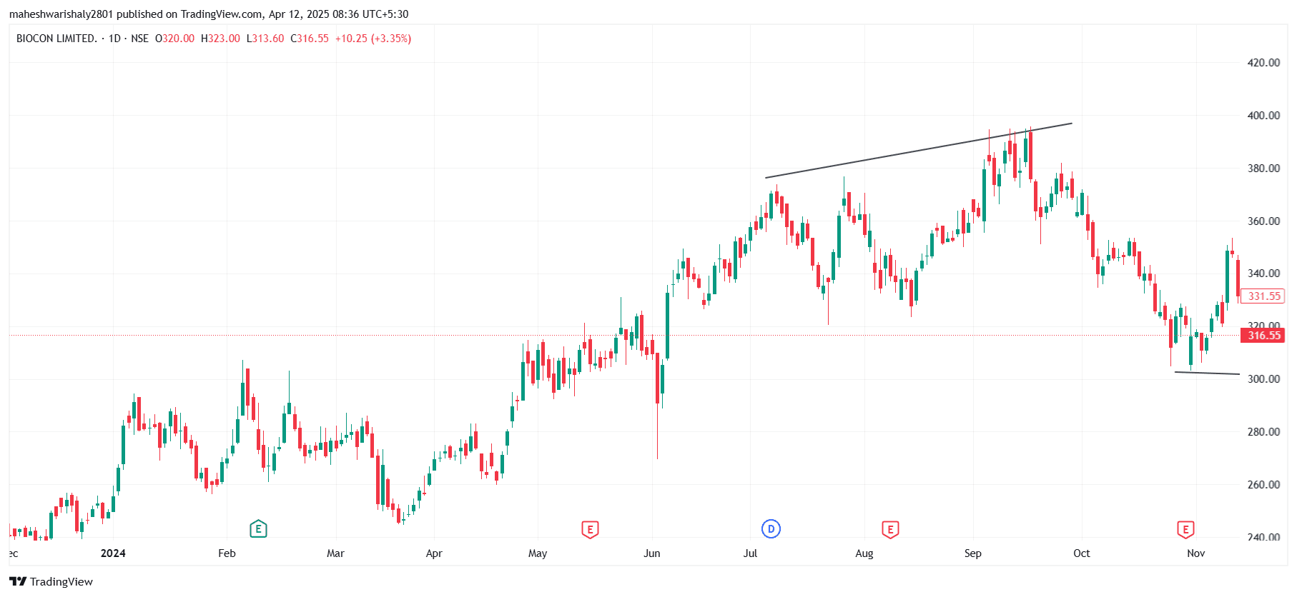Click the Mar label on time axis
The image size is (1297, 597).
335,553
